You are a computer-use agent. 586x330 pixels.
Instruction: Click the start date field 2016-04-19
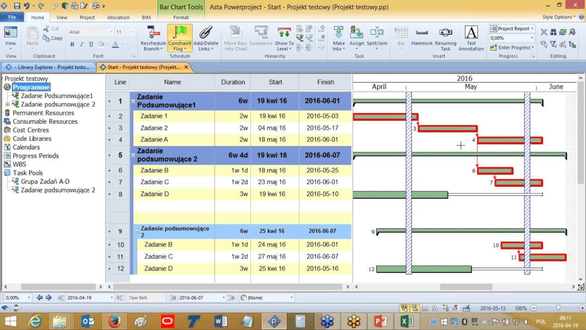click(x=89, y=297)
